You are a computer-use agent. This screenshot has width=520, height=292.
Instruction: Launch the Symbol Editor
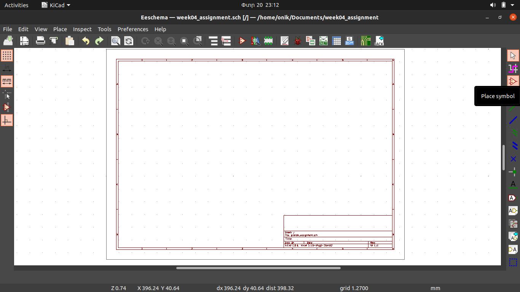point(242,41)
